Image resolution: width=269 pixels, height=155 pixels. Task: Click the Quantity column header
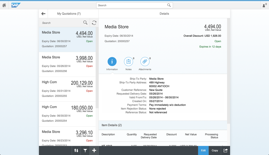coord(132,134)
